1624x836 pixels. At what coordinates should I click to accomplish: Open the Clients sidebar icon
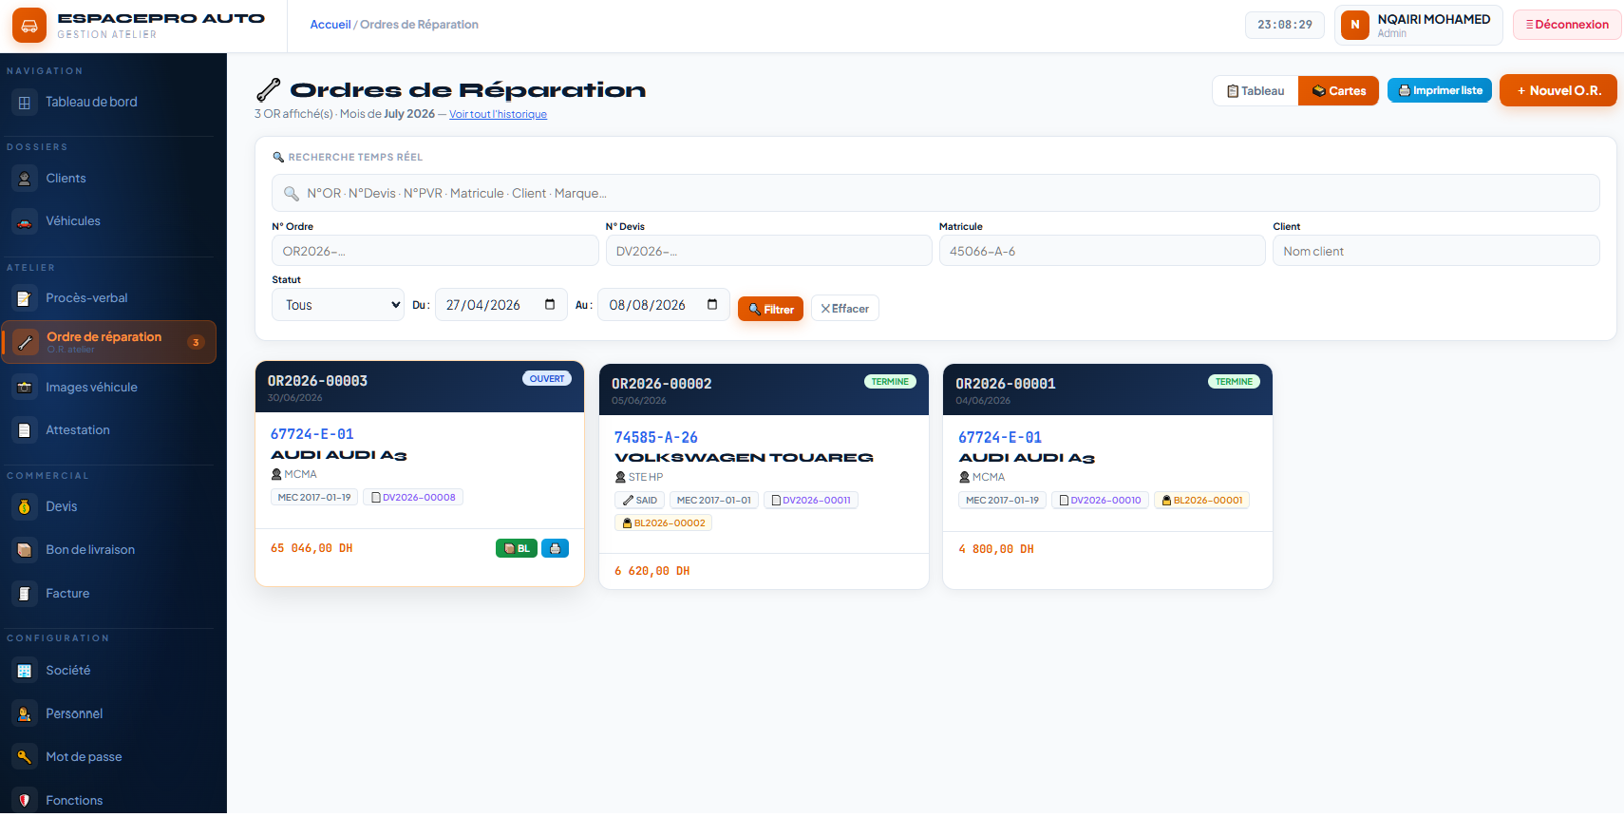tap(25, 178)
